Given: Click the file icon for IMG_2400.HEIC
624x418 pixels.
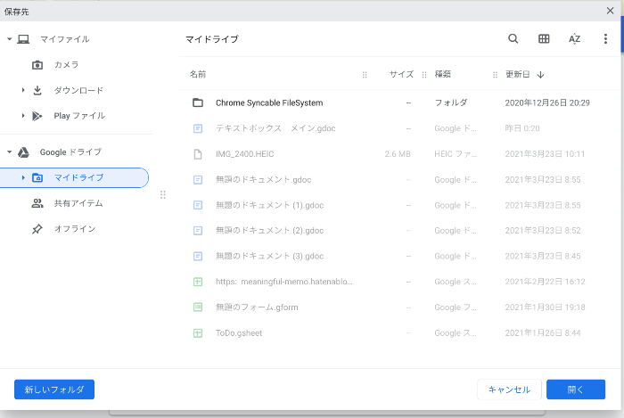Looking at the screenshot, I should tap(198, 154).
